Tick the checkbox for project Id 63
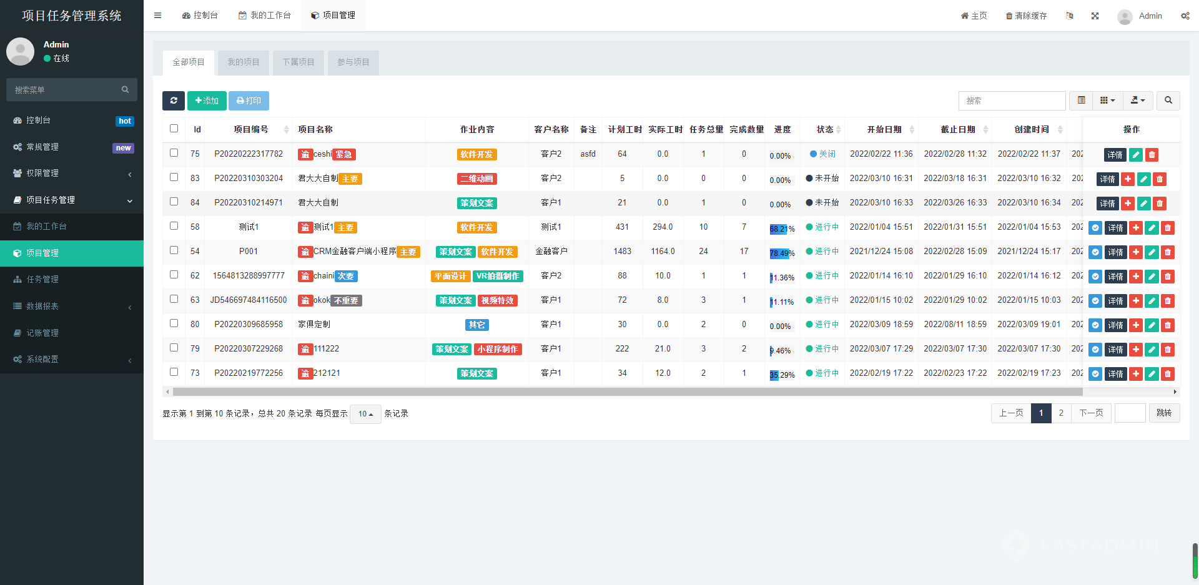 [174, 299]
